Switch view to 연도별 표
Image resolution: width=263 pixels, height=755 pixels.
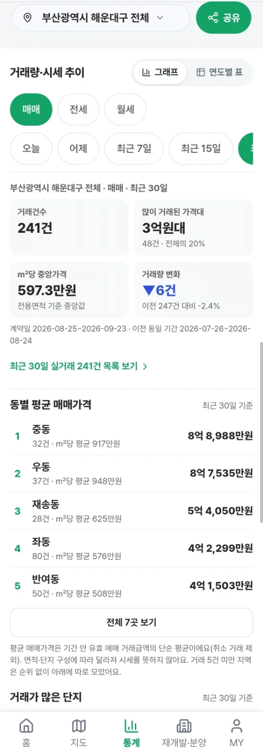click(x=220, y=72)
